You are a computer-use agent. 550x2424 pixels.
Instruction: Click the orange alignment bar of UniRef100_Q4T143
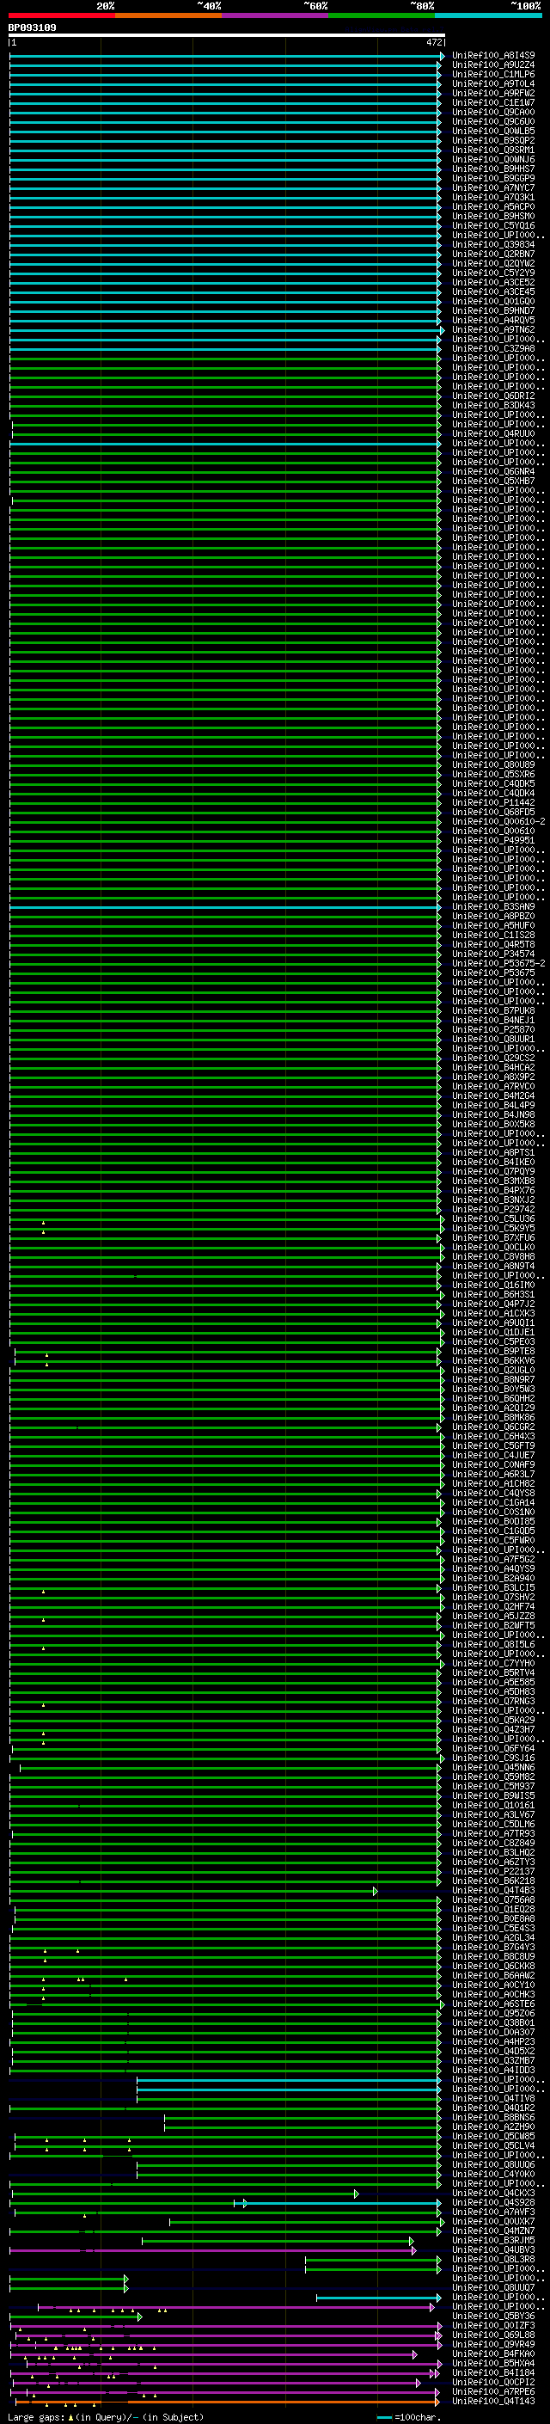pos(227,2402)
